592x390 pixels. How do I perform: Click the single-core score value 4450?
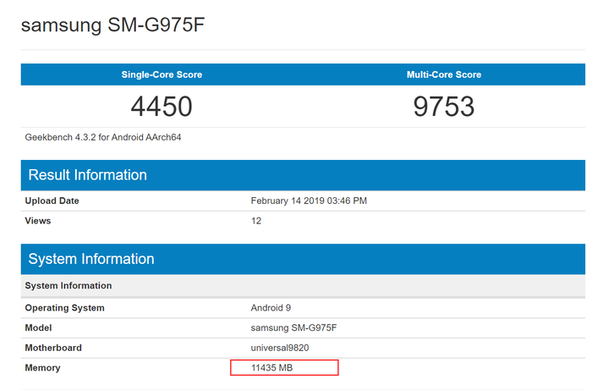(162, 107)
